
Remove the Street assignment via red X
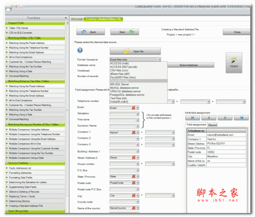click(134, 157)
